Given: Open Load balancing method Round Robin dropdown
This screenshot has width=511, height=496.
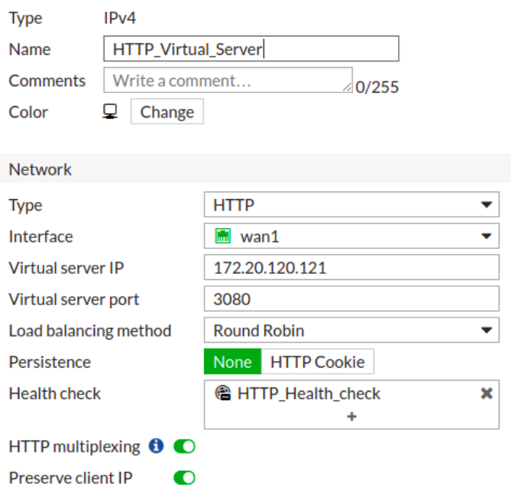Looking at the screenshot, I should [x=351, y=330].
